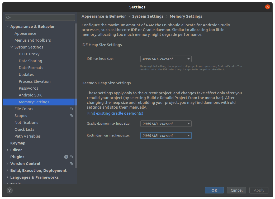The height and width of the screenshot is (199, 275).
Task: Click the help question mark icon
Action: (x=10, y=190)
